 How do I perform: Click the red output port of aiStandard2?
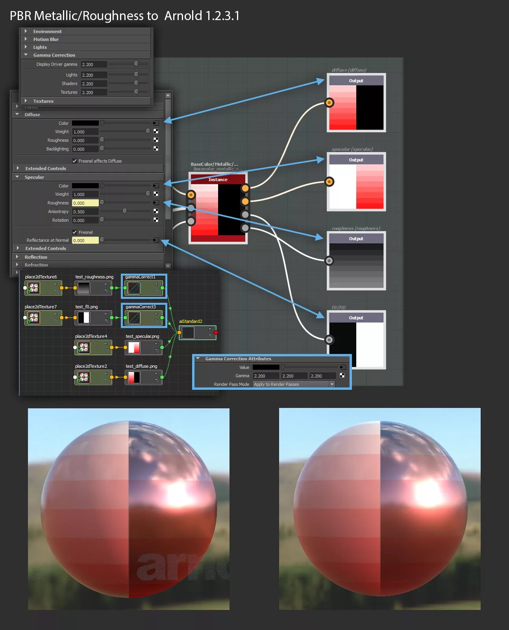point(216,333)
